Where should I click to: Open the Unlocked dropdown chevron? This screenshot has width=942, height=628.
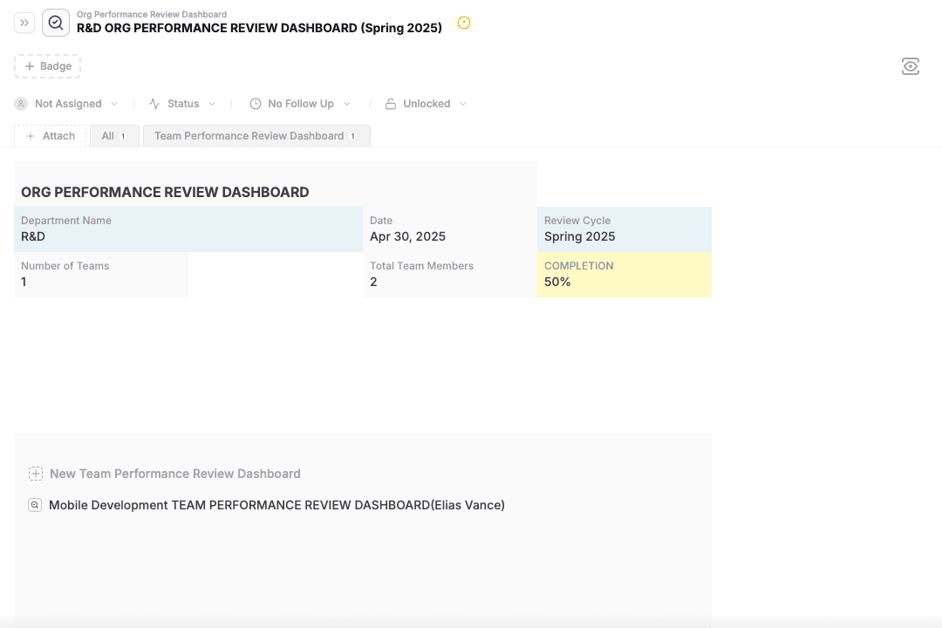463,104
